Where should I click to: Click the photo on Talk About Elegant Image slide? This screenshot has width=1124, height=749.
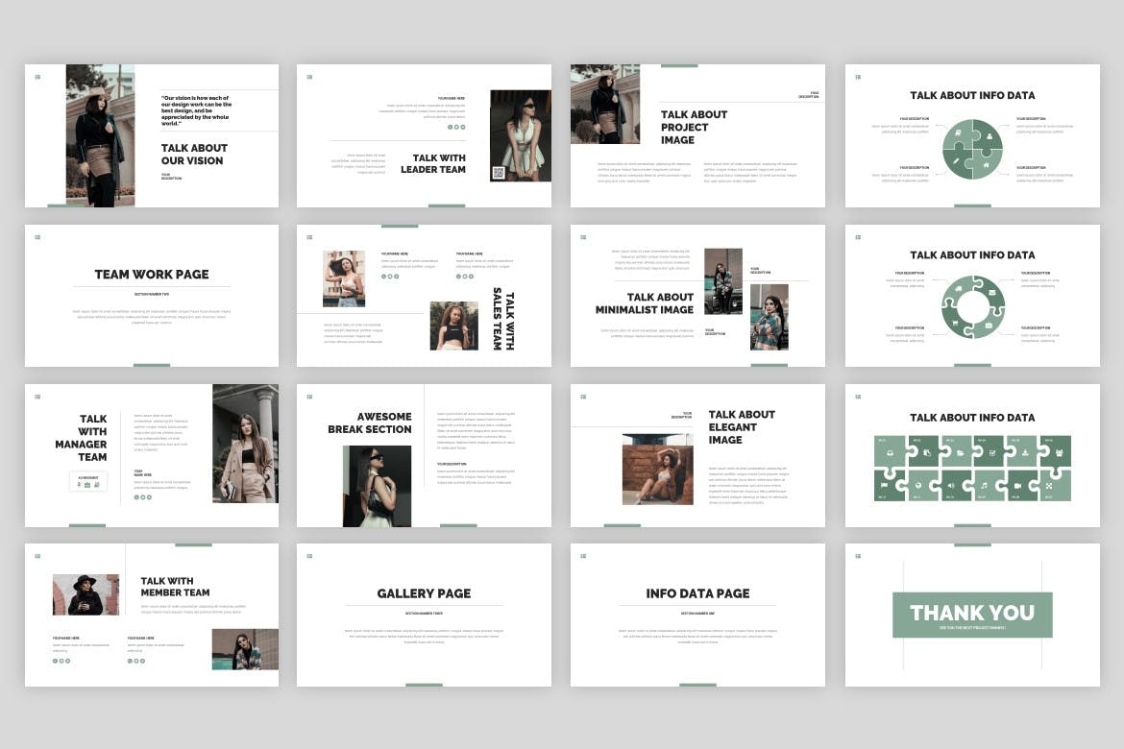click(x=657, y=468)
